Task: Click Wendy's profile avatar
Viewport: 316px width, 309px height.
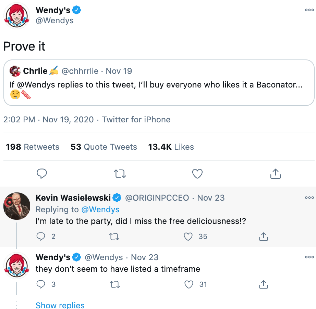Action: [x=16, y=15]
